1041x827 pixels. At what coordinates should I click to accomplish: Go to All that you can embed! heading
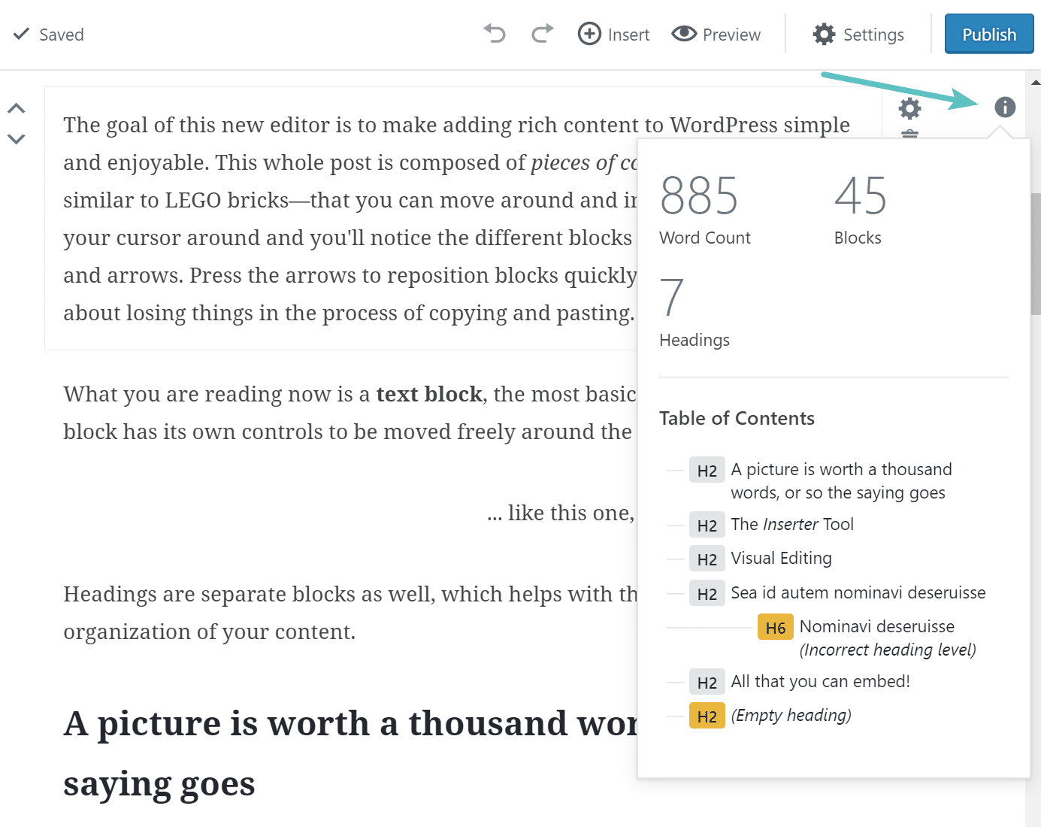click(x=820, y=682)
